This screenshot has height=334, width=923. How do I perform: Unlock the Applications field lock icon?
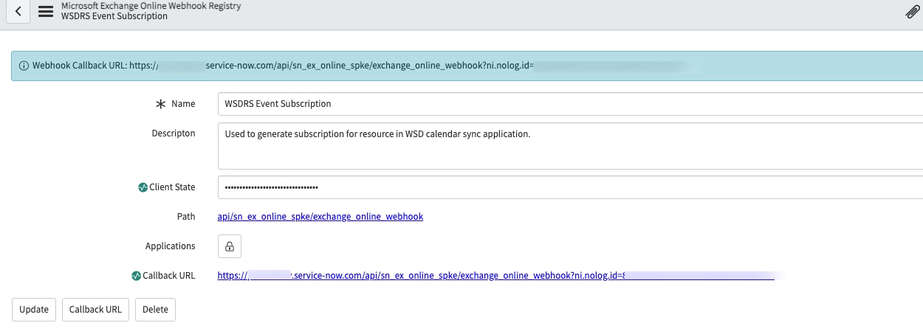click(x=230, y=246)
